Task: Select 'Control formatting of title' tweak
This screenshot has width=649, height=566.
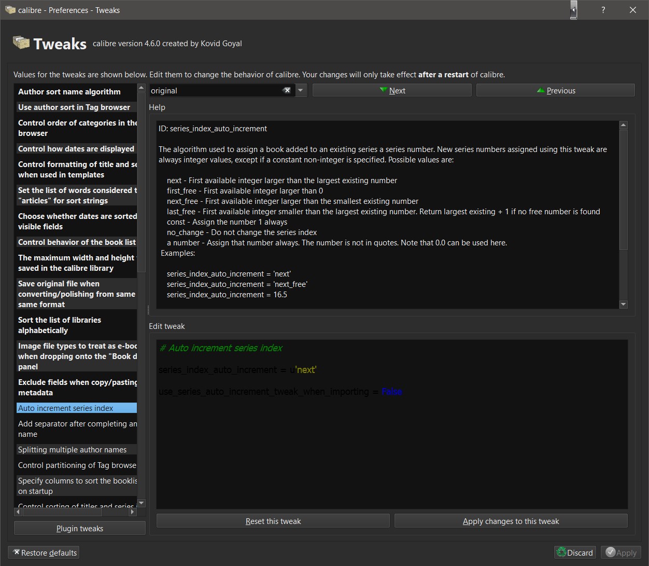Action: coord(77,170)
